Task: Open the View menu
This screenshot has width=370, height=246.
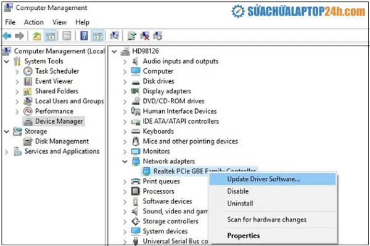Action: [60, 22]
